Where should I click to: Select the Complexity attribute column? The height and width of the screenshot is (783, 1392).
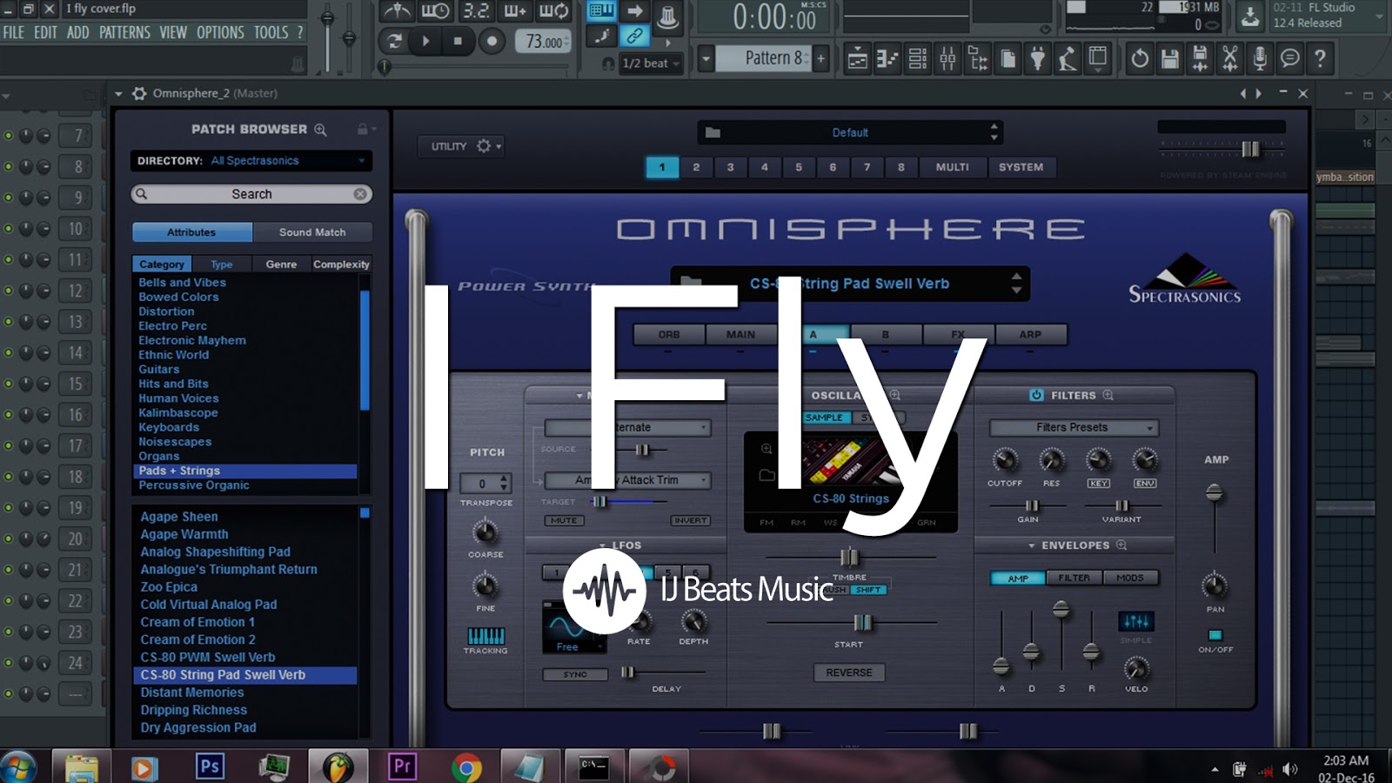(x=341, y=264)
